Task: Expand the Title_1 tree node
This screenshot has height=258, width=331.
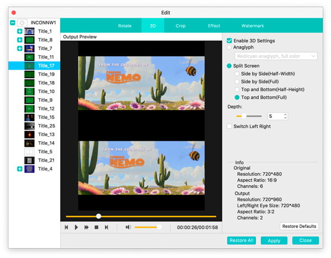Action: [20, 31]
